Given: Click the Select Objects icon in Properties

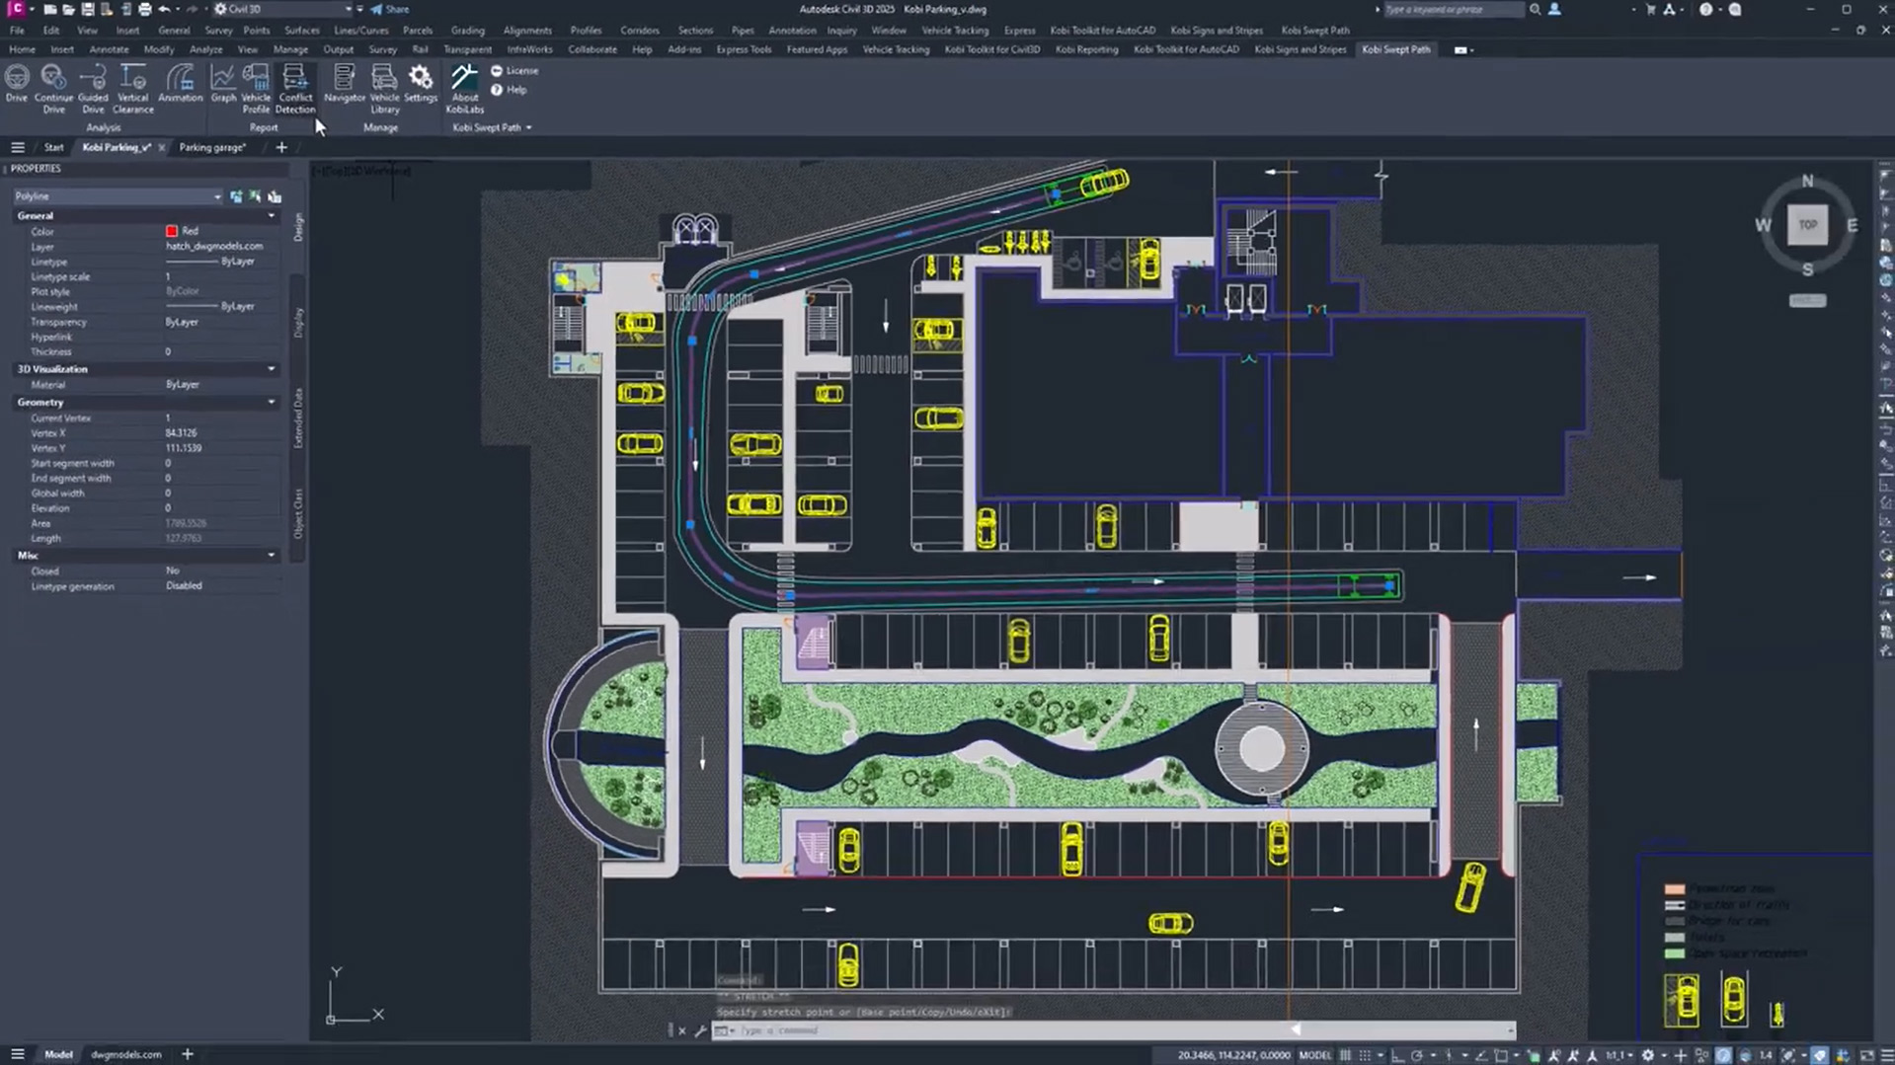Looking at the screenshot, I should 255,196.
